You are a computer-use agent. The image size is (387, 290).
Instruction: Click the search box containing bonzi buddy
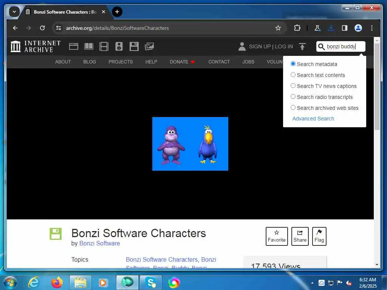(341, 46)
